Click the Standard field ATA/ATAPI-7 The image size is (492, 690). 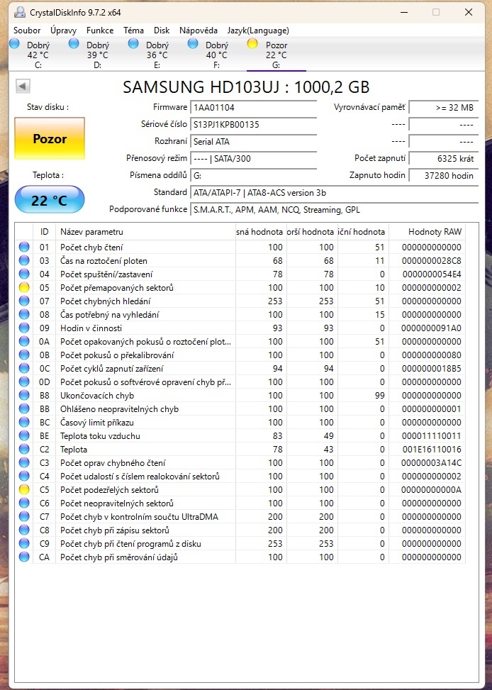click(335, 193)
